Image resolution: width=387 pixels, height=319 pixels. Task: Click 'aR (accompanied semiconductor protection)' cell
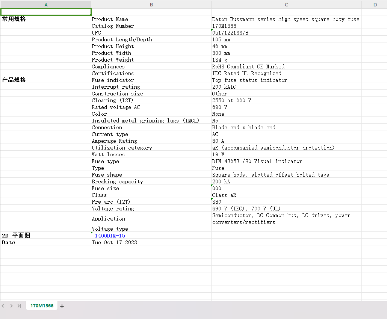(286, 148)
